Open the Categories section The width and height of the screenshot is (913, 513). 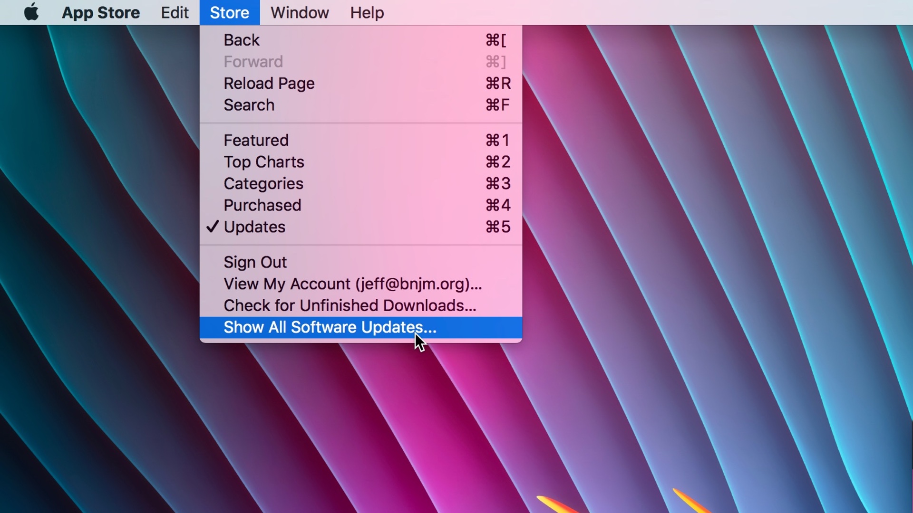(263, 183)
